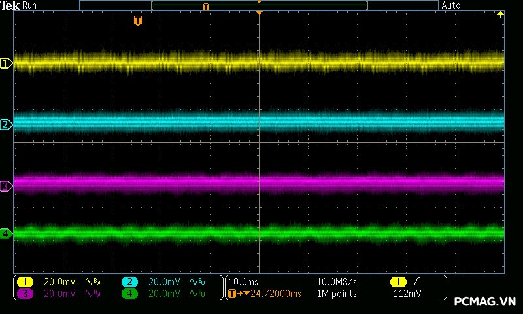Viewport: 523px width, 314px height.
Task: Click the Run acquisition status label
Action: pyautogui.click(x=30, y=5)
